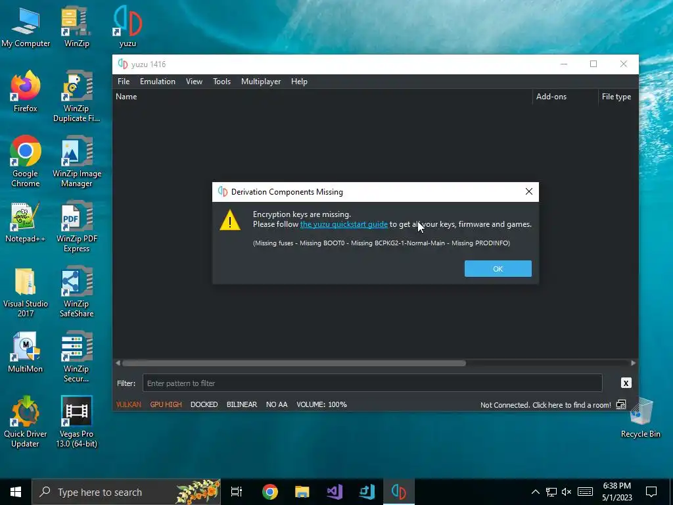Viewport: 673px width, 505px height.
Task: Toggle the DOCKED mode status button
Action: [204, 404]
